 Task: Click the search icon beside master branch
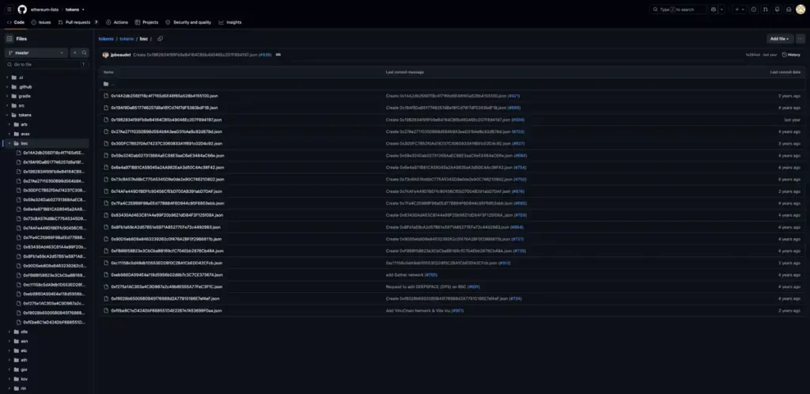84,53
